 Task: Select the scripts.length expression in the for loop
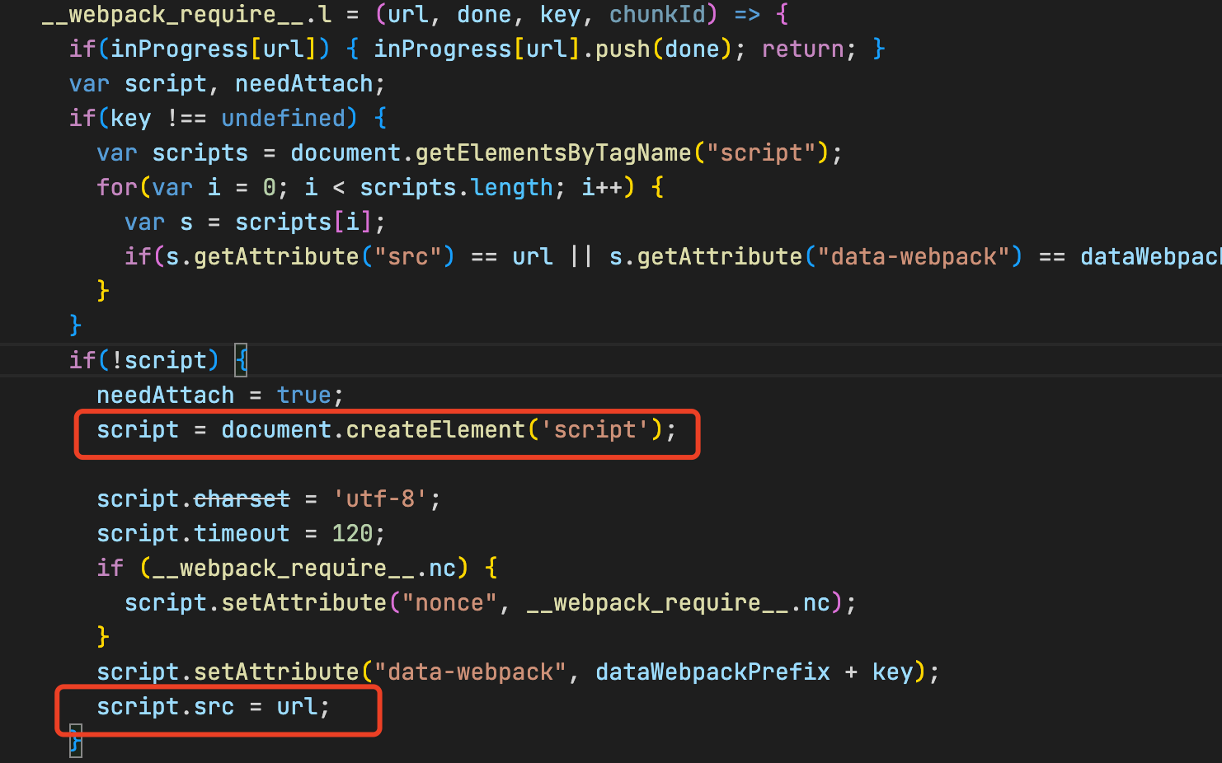[456, 187]
